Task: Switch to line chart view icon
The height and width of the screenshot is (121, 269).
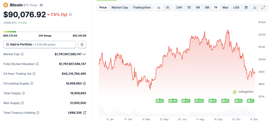Action: click(x=159, y=7)
